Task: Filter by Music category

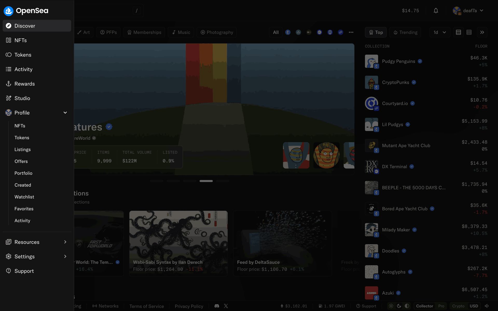Action: pyautogui.click(x=181, y=32)
